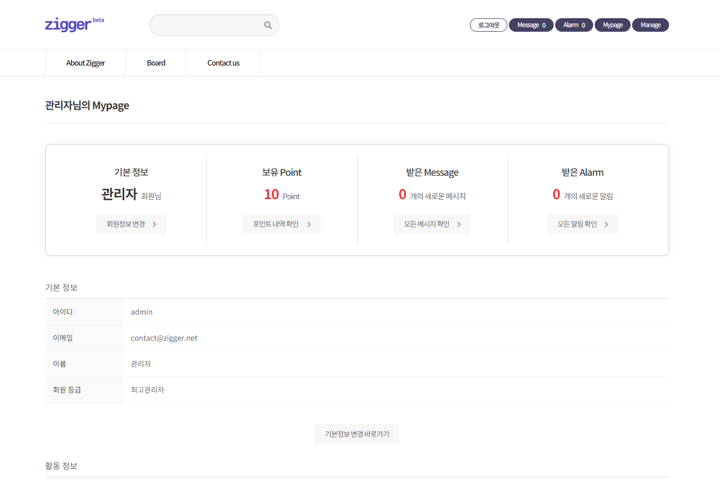Open Message button in header
The height and width of the screenshot is (480, 720).
click(531, 25)
